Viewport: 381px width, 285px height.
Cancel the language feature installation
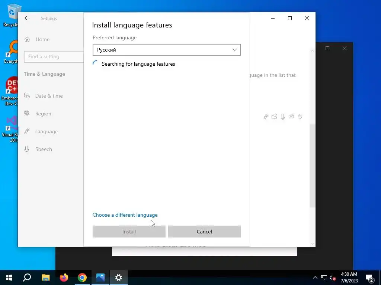(204, 232)
